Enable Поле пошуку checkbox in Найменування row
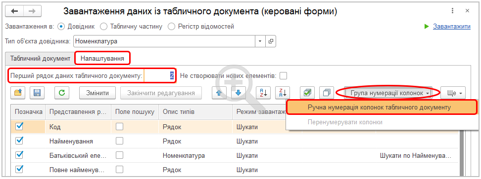The image size is (481, 179). pyautogui.click(x=119, y=141)
